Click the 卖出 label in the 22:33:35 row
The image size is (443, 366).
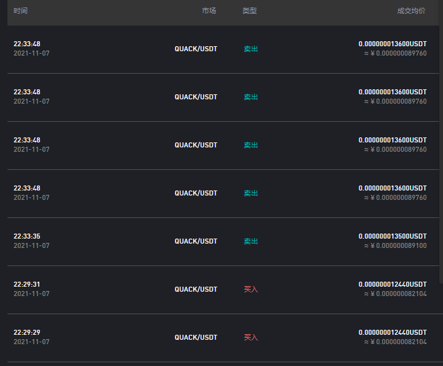pos(251,241)
